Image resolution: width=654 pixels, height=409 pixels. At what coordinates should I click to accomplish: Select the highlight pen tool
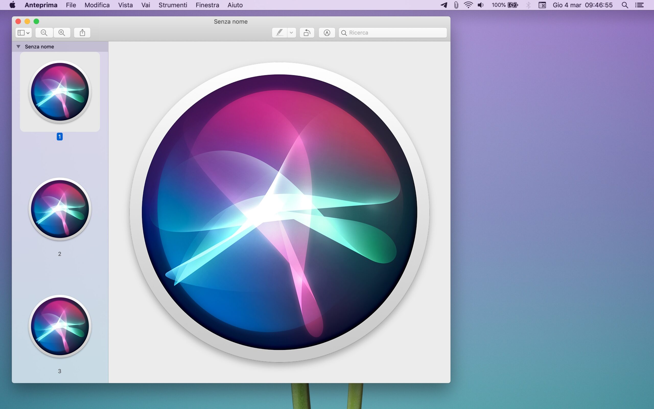click(x=279, y=33)
